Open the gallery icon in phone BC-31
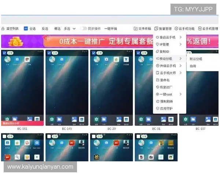The image size is (220, 176). point(163,119)
